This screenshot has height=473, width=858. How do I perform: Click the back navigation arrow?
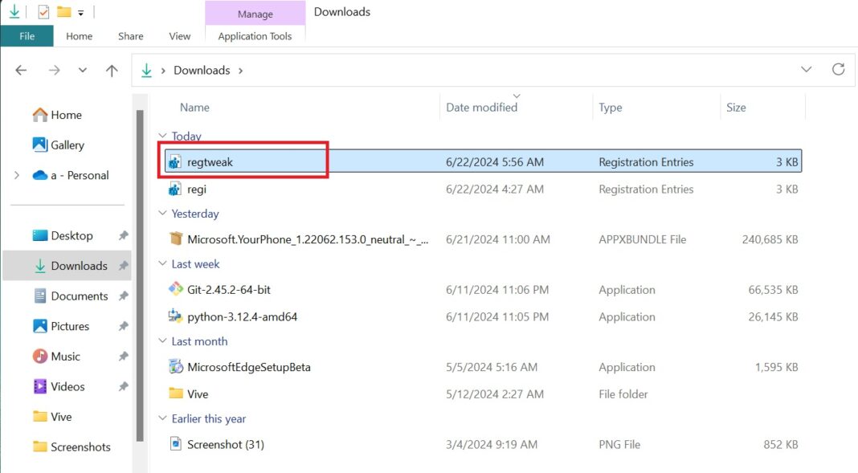click(20, 70)
